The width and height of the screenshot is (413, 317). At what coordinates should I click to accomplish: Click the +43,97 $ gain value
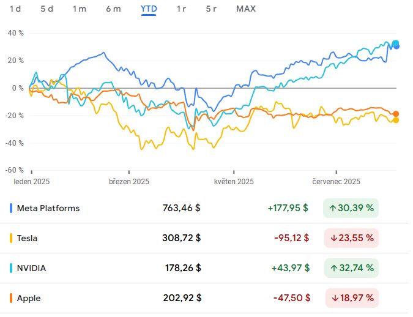[x=291, y=268]
